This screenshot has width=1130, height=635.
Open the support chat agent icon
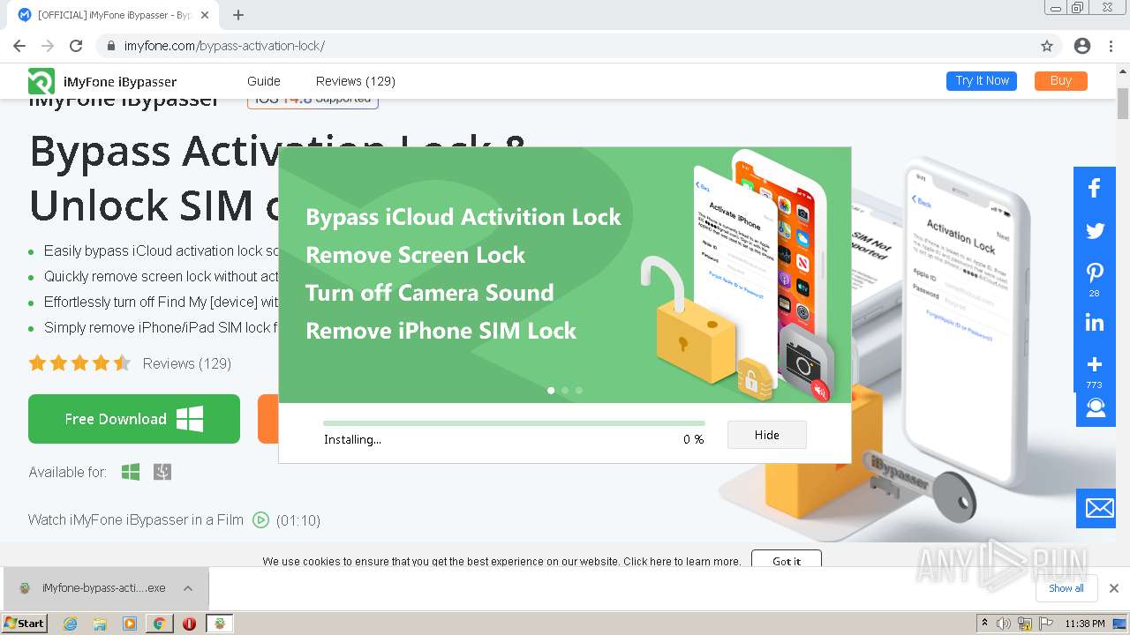(1096, 407)
